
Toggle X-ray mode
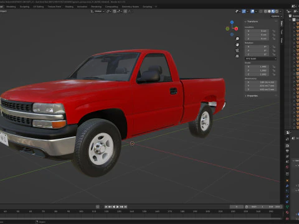(261, 11)
